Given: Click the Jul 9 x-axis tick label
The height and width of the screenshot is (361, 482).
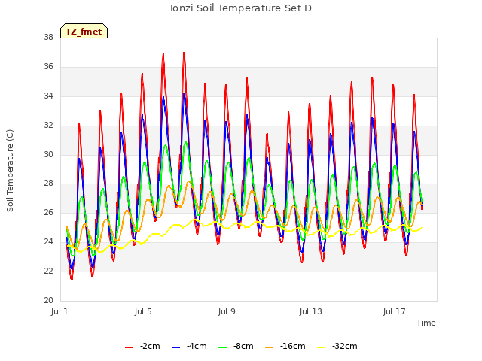Looking at the screenshot, I should coord(227,311).
